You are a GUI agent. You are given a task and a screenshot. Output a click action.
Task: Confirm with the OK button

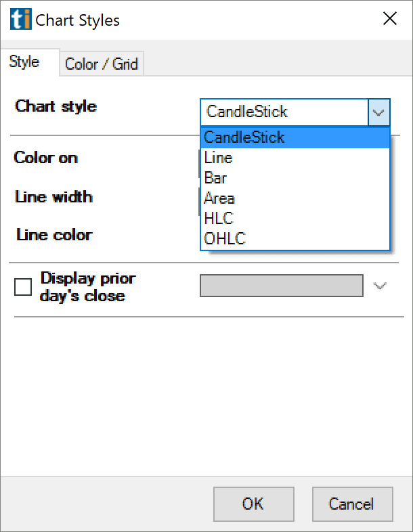click(x=253, y=504)
